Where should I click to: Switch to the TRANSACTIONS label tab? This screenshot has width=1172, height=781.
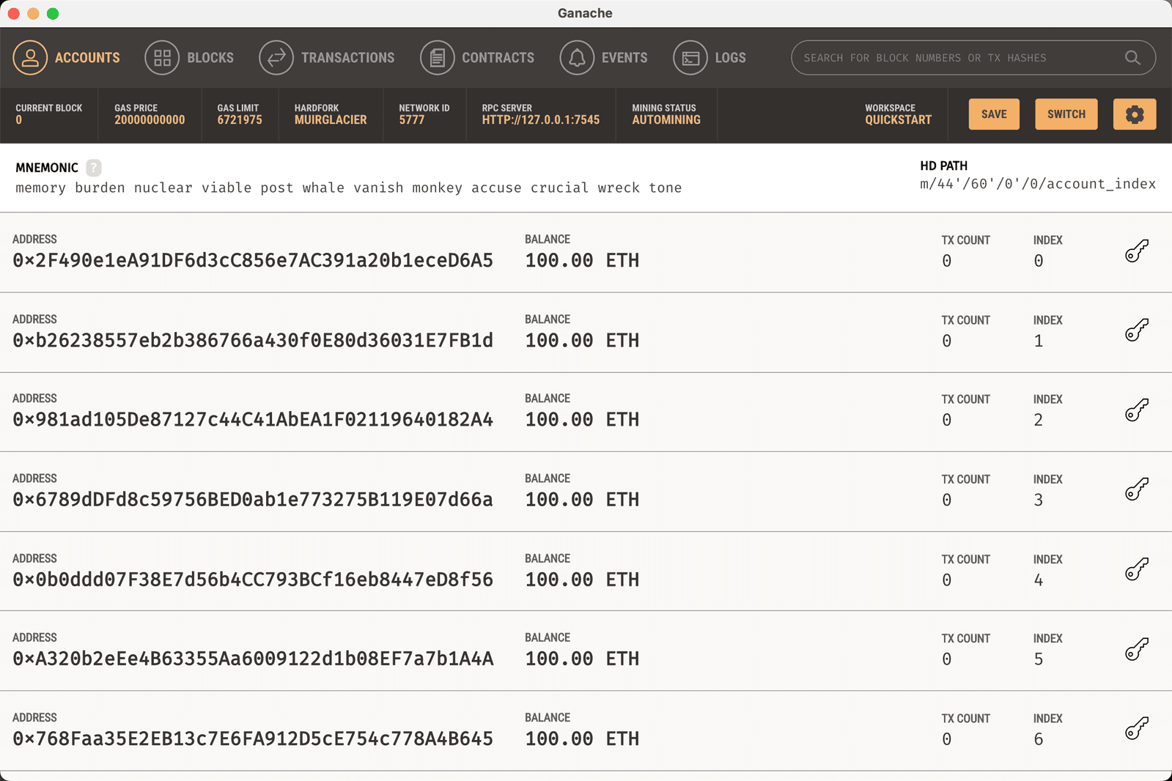[347, 58]
